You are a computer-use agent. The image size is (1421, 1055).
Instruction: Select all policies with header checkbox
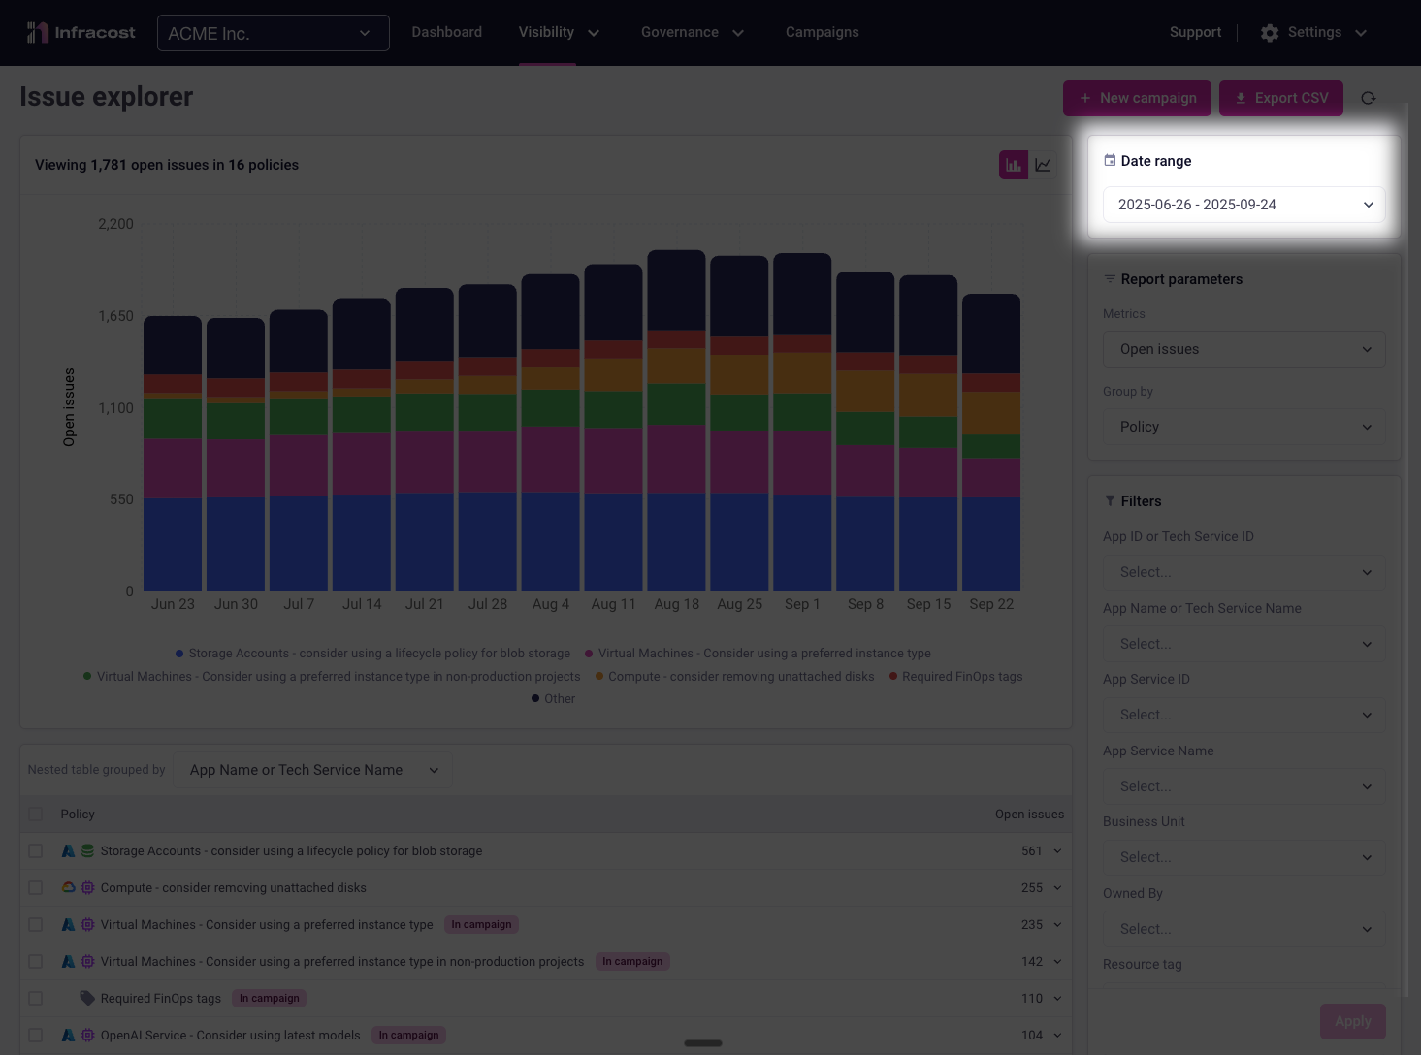click(36, 815)
